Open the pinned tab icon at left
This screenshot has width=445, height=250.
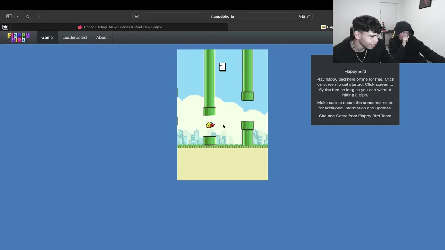pos(5,27)
